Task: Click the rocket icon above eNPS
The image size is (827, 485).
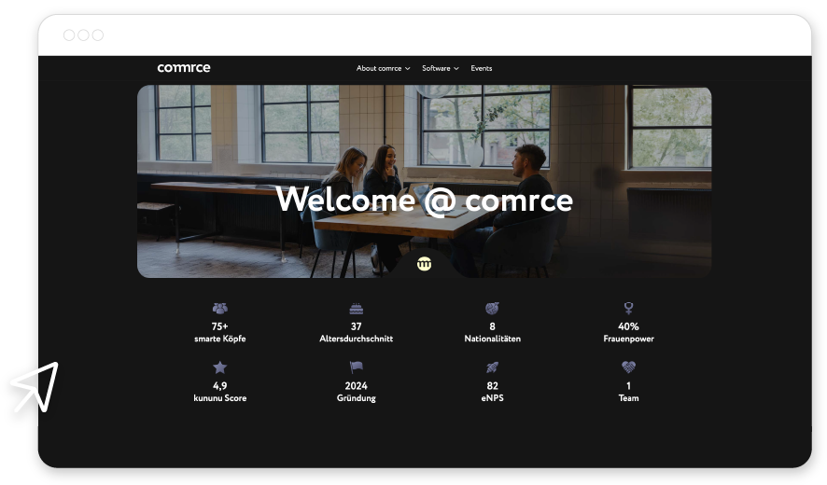Action: pos(492,367)
